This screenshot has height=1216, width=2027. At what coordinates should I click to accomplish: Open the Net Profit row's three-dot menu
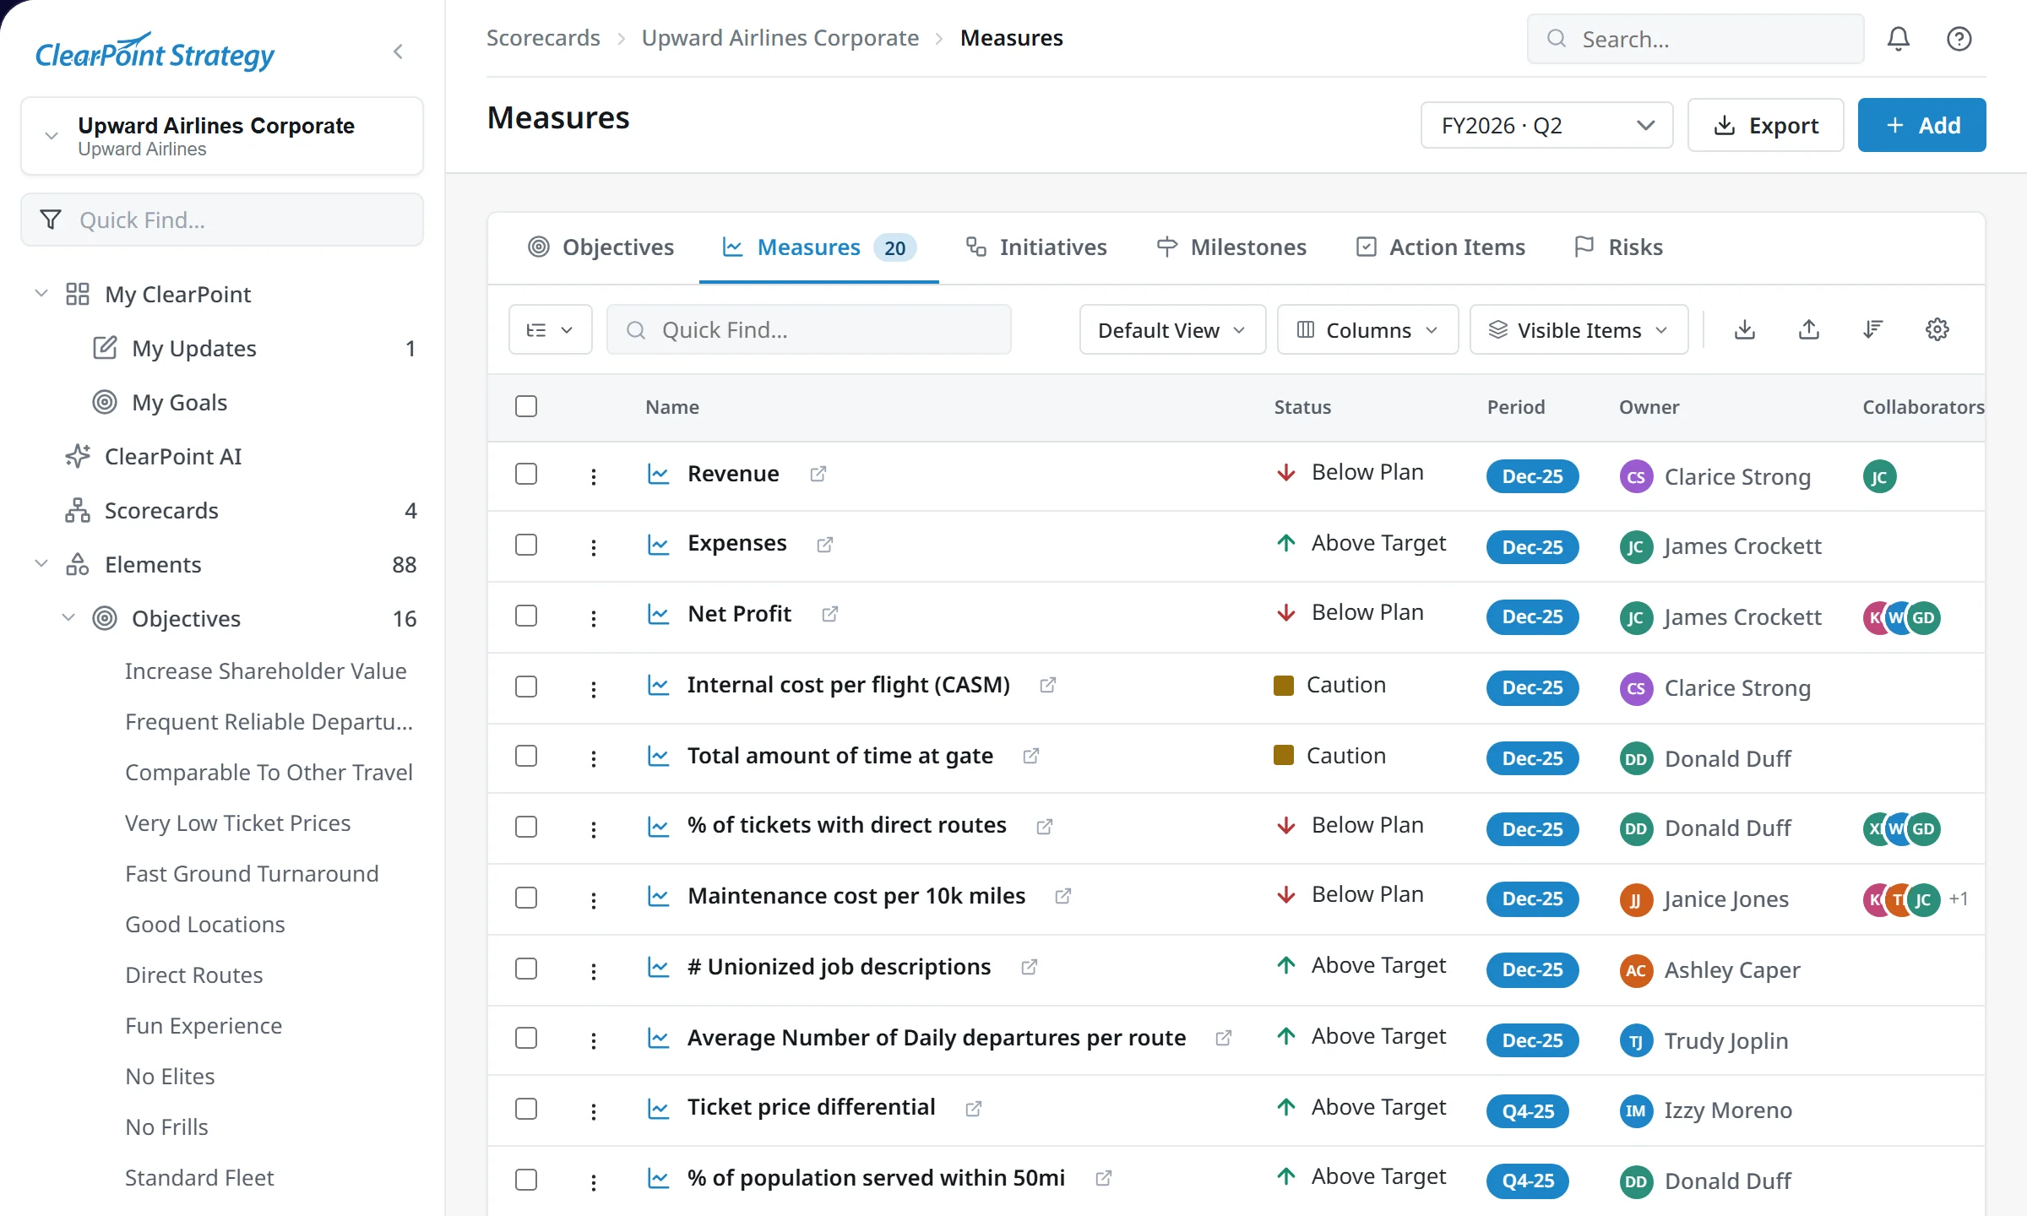click(x=594, y=617)
